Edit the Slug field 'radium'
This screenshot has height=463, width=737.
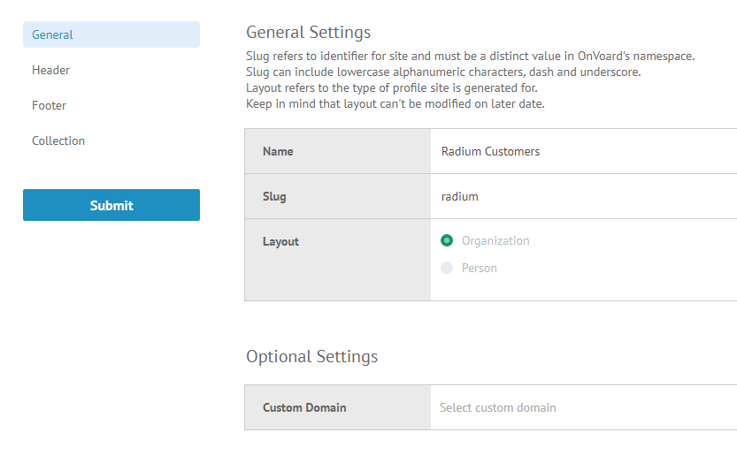[x=584, y=196]
